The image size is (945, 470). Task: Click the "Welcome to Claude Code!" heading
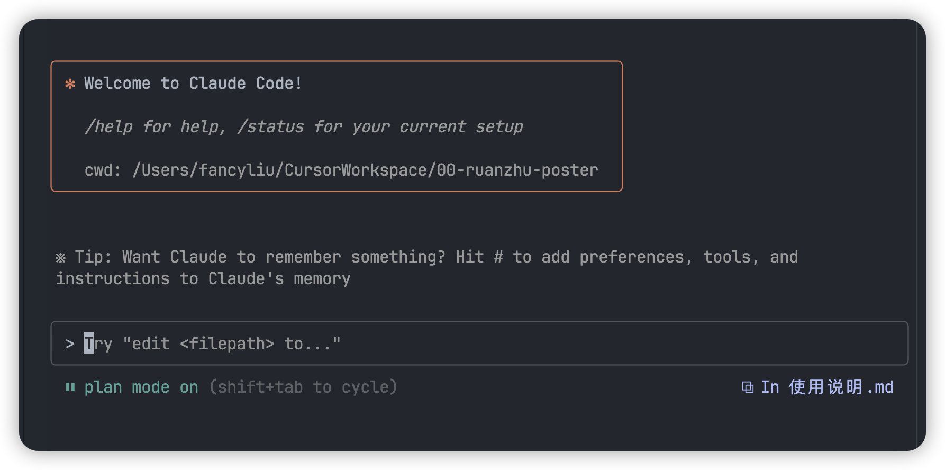pyautogui.click(x=193, y=84)
